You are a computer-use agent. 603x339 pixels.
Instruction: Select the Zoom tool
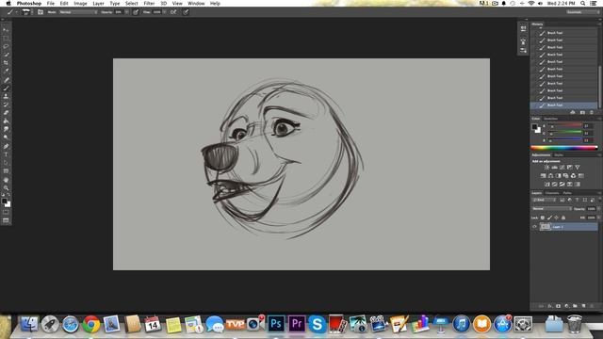tap(7, 188)
